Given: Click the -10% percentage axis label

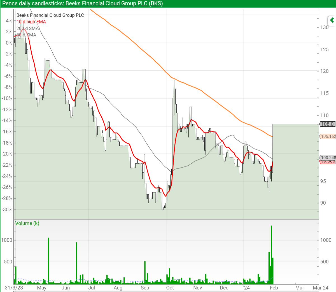Looking at the screenshot, I should tap(7, 98).
